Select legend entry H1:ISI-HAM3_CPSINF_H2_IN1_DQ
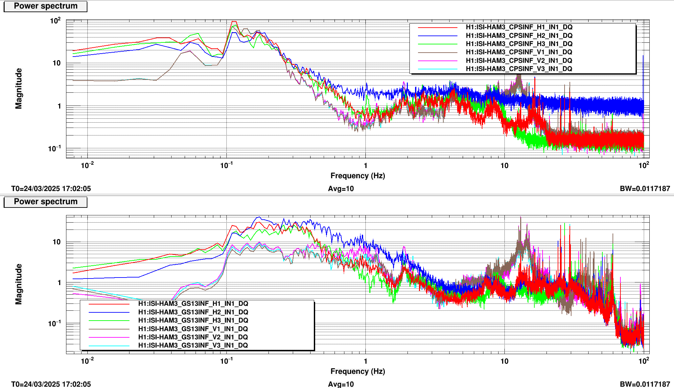This screenshot has height=388, width=674. (519, 36)
